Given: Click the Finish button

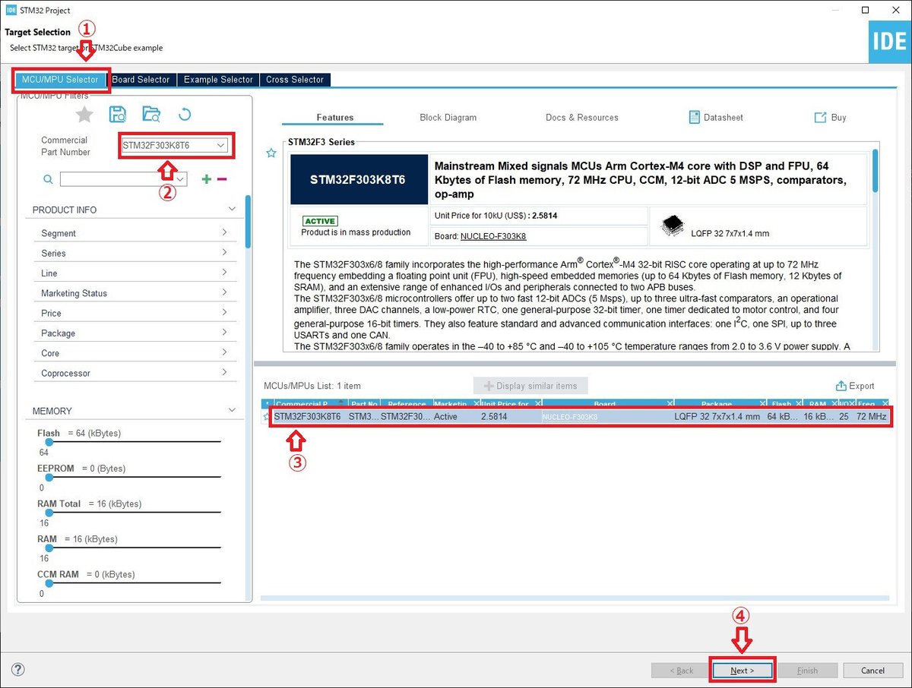Looking at the screenshot, I should (x=807, y=671).
